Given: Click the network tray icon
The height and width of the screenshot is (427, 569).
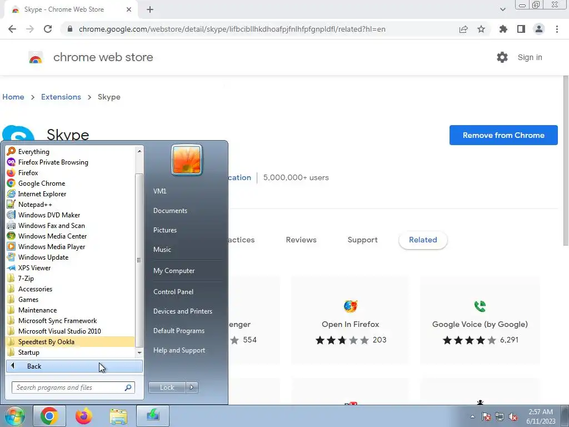Looking at the screenshot, I should [500, 416].
